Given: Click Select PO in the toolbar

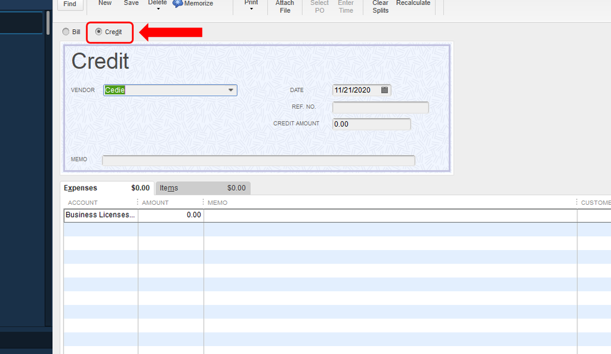Looking at the screenshot, I should tap(319, 7).
